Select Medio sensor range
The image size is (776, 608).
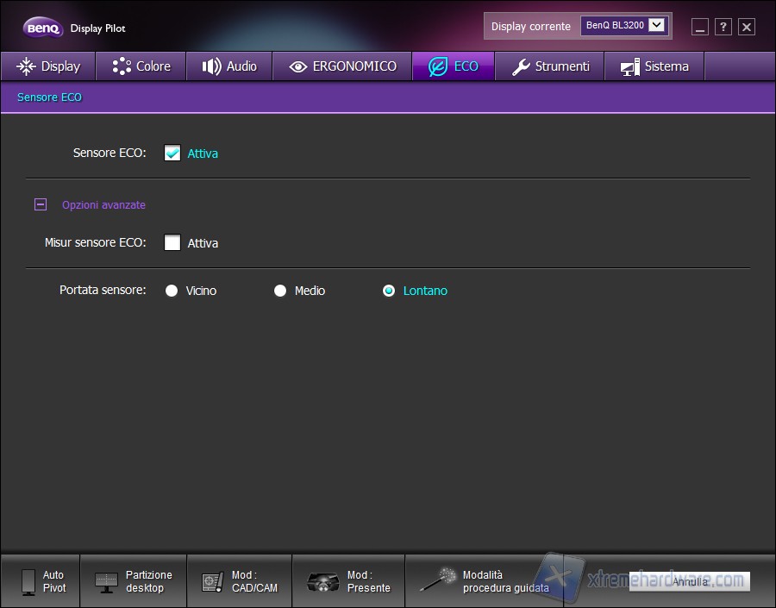click(x=280, y=291)
